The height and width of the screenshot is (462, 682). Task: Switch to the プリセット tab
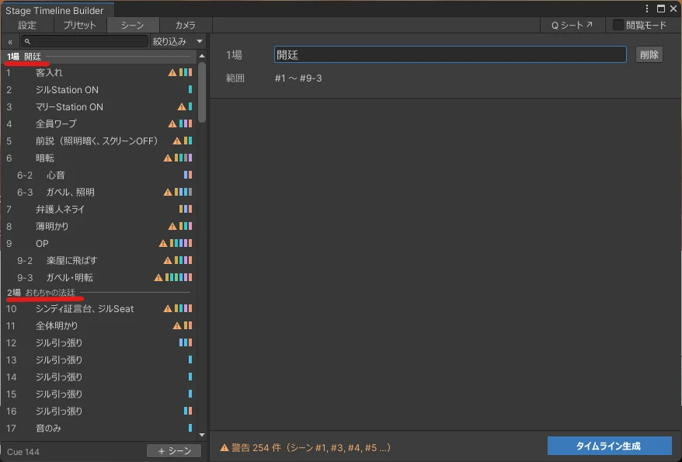(79, 25)
